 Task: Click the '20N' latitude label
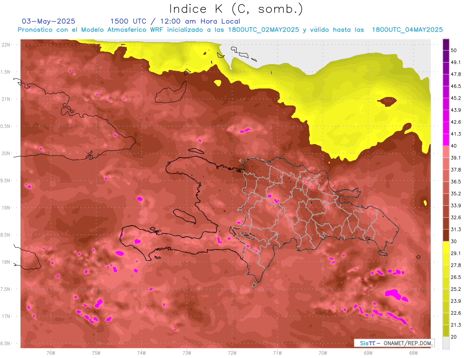point(6,153)
